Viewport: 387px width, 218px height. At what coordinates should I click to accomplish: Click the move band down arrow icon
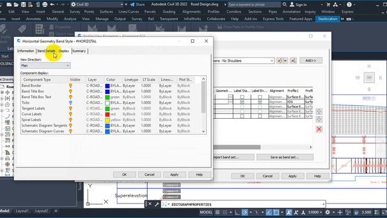click(319, 119)
